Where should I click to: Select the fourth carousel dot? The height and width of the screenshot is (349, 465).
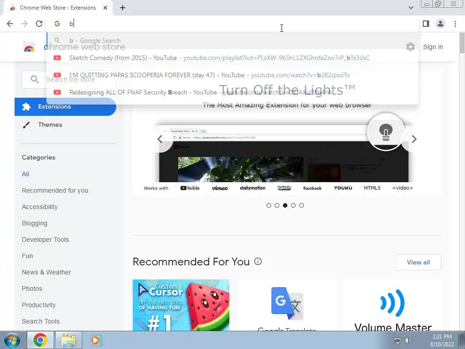[x=293, y=205]
